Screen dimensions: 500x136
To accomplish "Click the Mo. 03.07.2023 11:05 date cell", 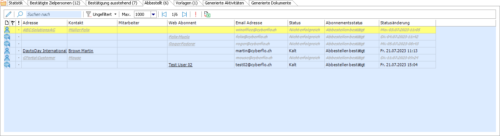I will (407, 30).
